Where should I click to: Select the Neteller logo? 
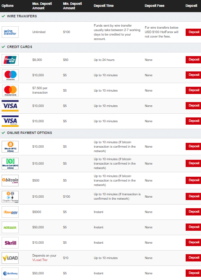tap(10, 227)
